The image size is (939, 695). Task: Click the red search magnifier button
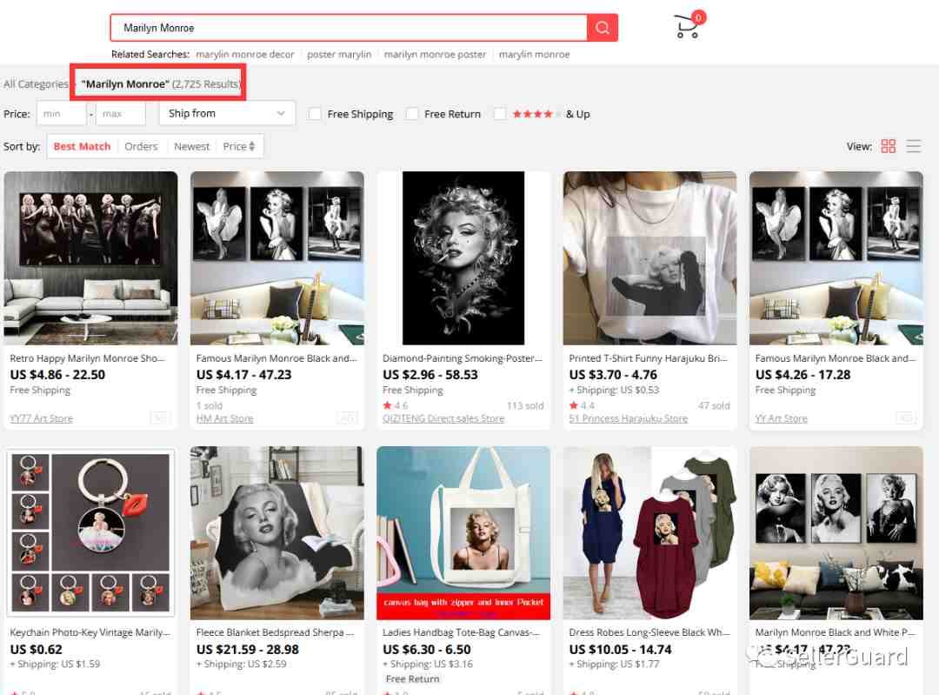602,28
